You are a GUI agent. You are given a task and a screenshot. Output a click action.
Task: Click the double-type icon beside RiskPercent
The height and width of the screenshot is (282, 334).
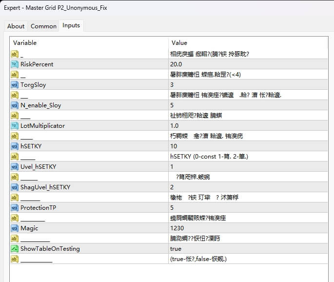15,64
